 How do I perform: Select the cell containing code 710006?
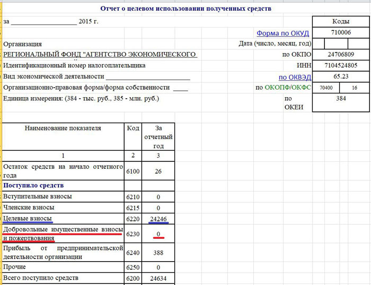pyautogui.click(x=341, y=33)
